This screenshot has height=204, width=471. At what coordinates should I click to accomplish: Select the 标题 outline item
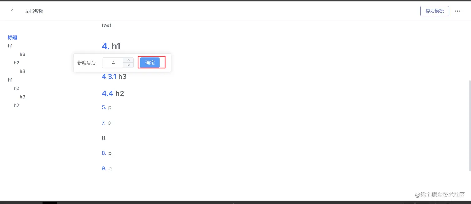click(12, 37)
